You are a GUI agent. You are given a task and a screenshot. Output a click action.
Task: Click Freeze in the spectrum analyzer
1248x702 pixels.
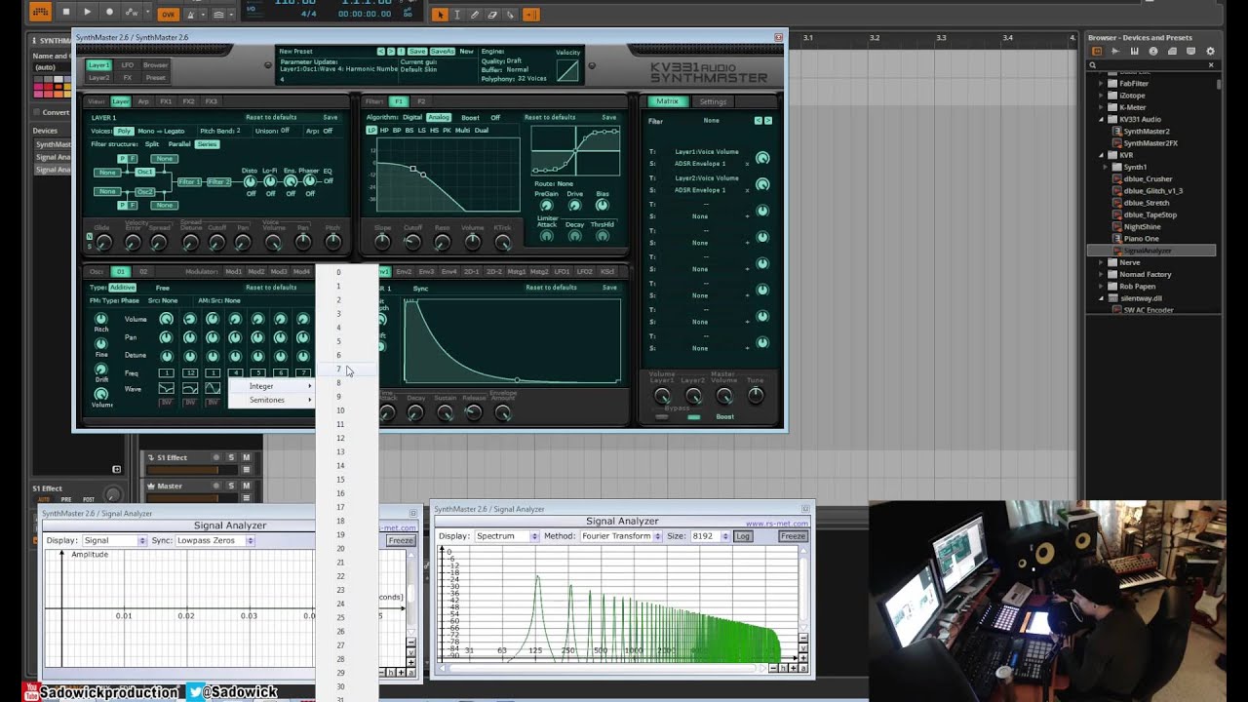(x=793, y=536)
